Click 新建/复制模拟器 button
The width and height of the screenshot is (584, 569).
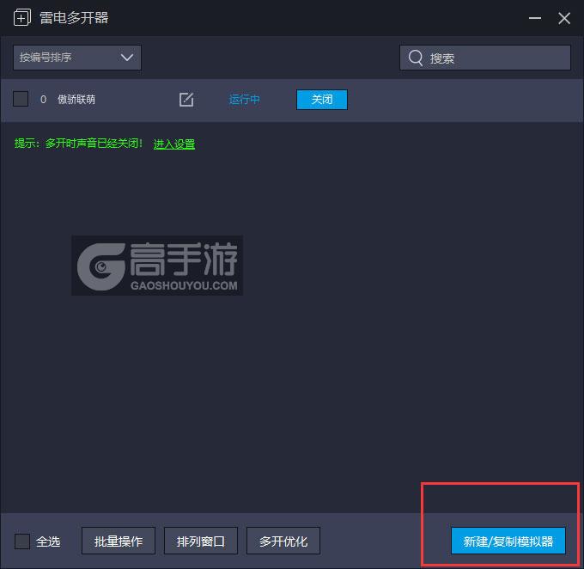pyautogui.click(x=508, y=541)
